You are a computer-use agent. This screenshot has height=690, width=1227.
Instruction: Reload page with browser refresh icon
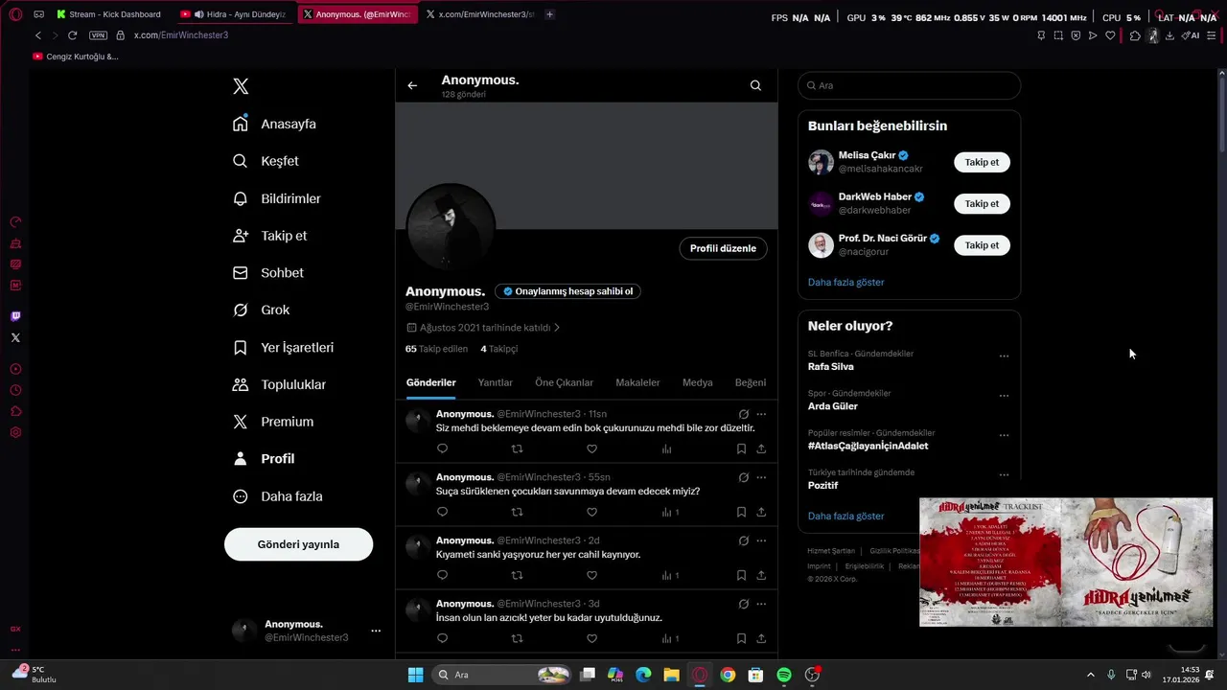[x=72, y=35]
